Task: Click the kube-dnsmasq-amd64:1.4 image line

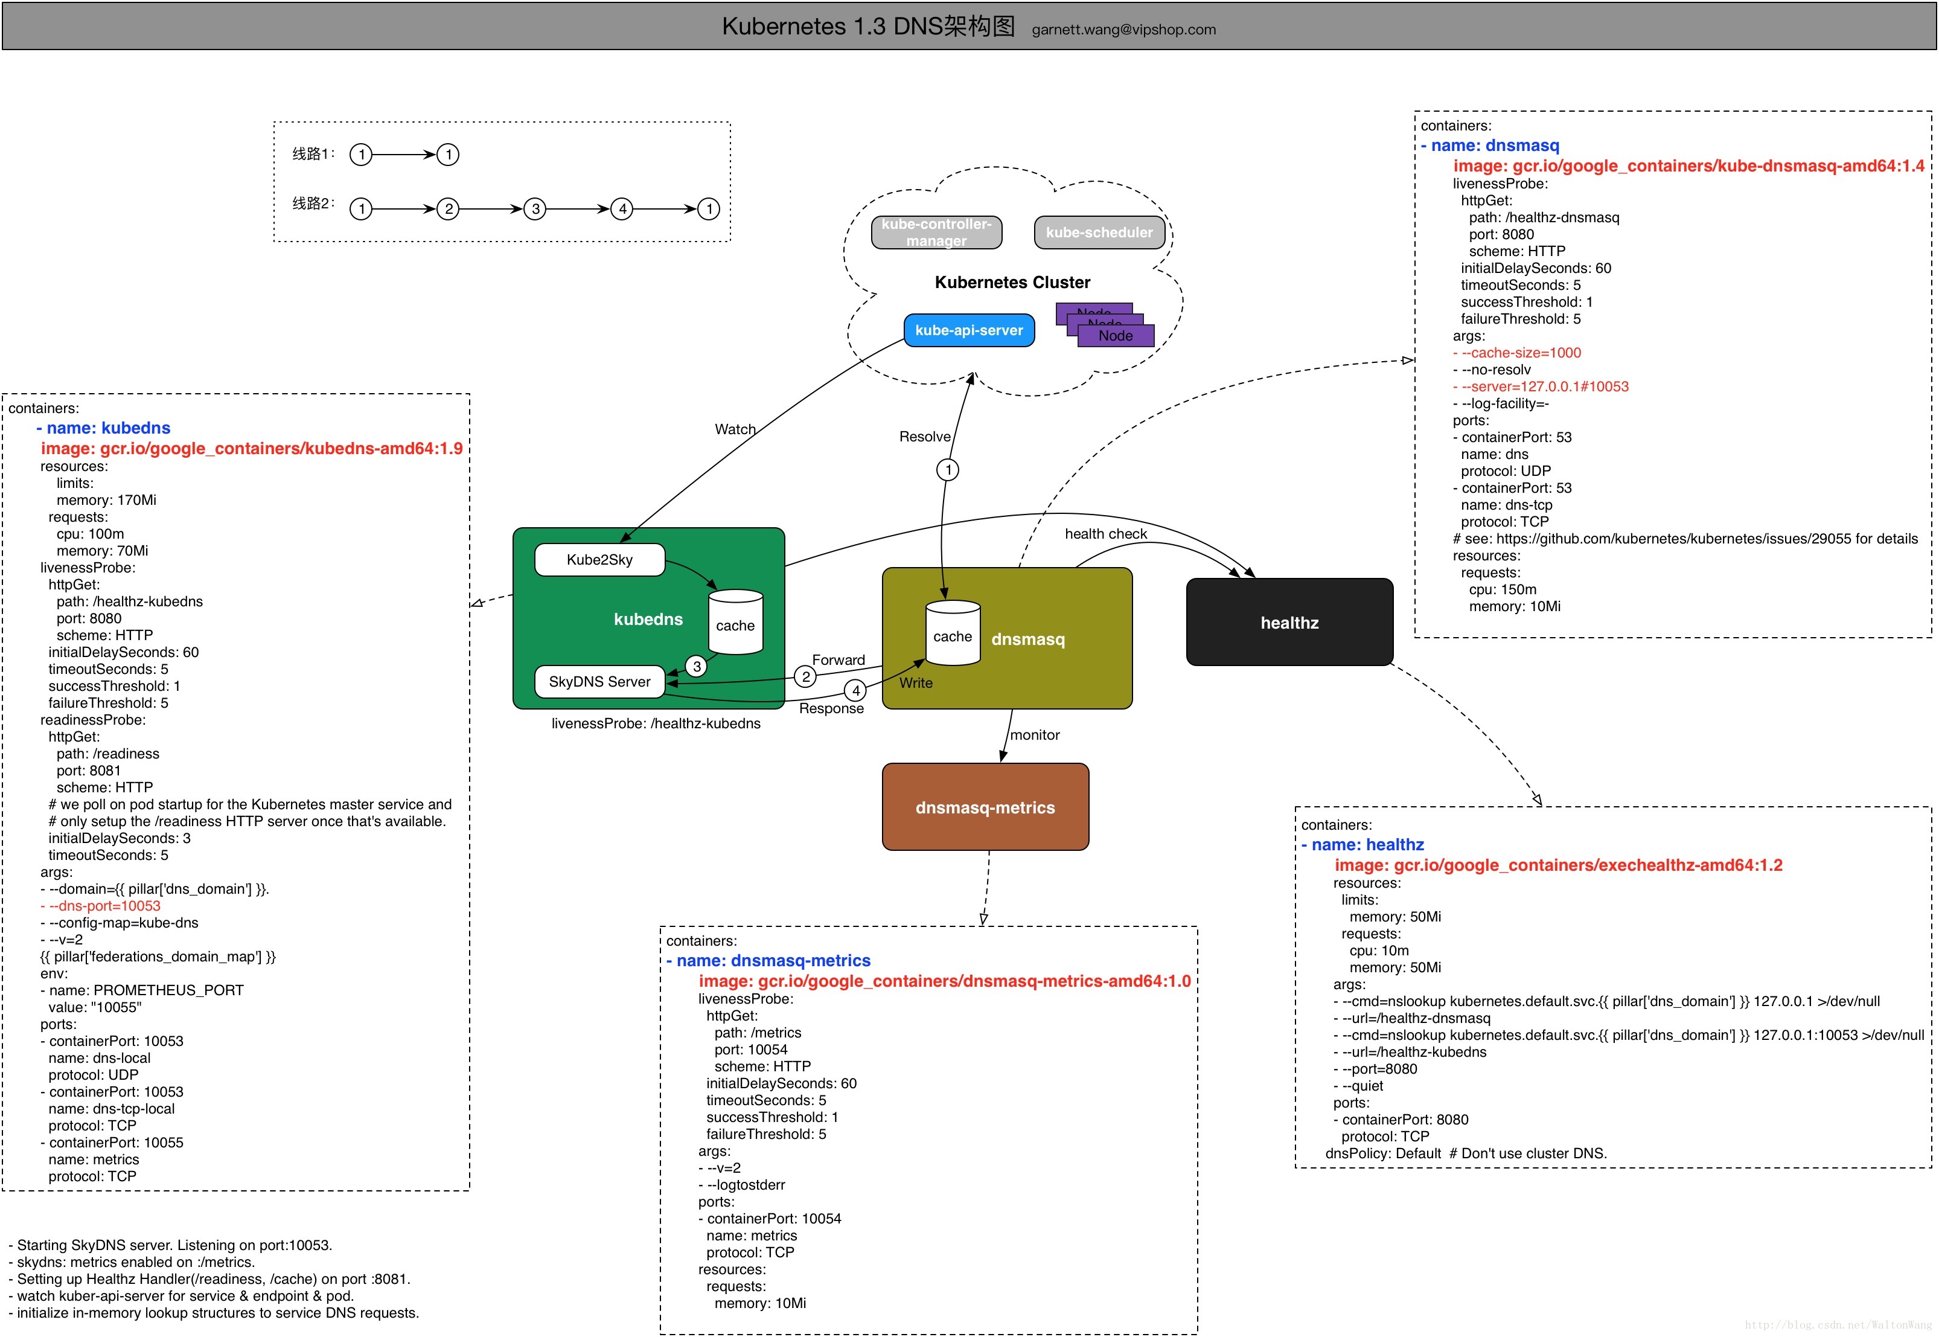Action: (1688, 166)
